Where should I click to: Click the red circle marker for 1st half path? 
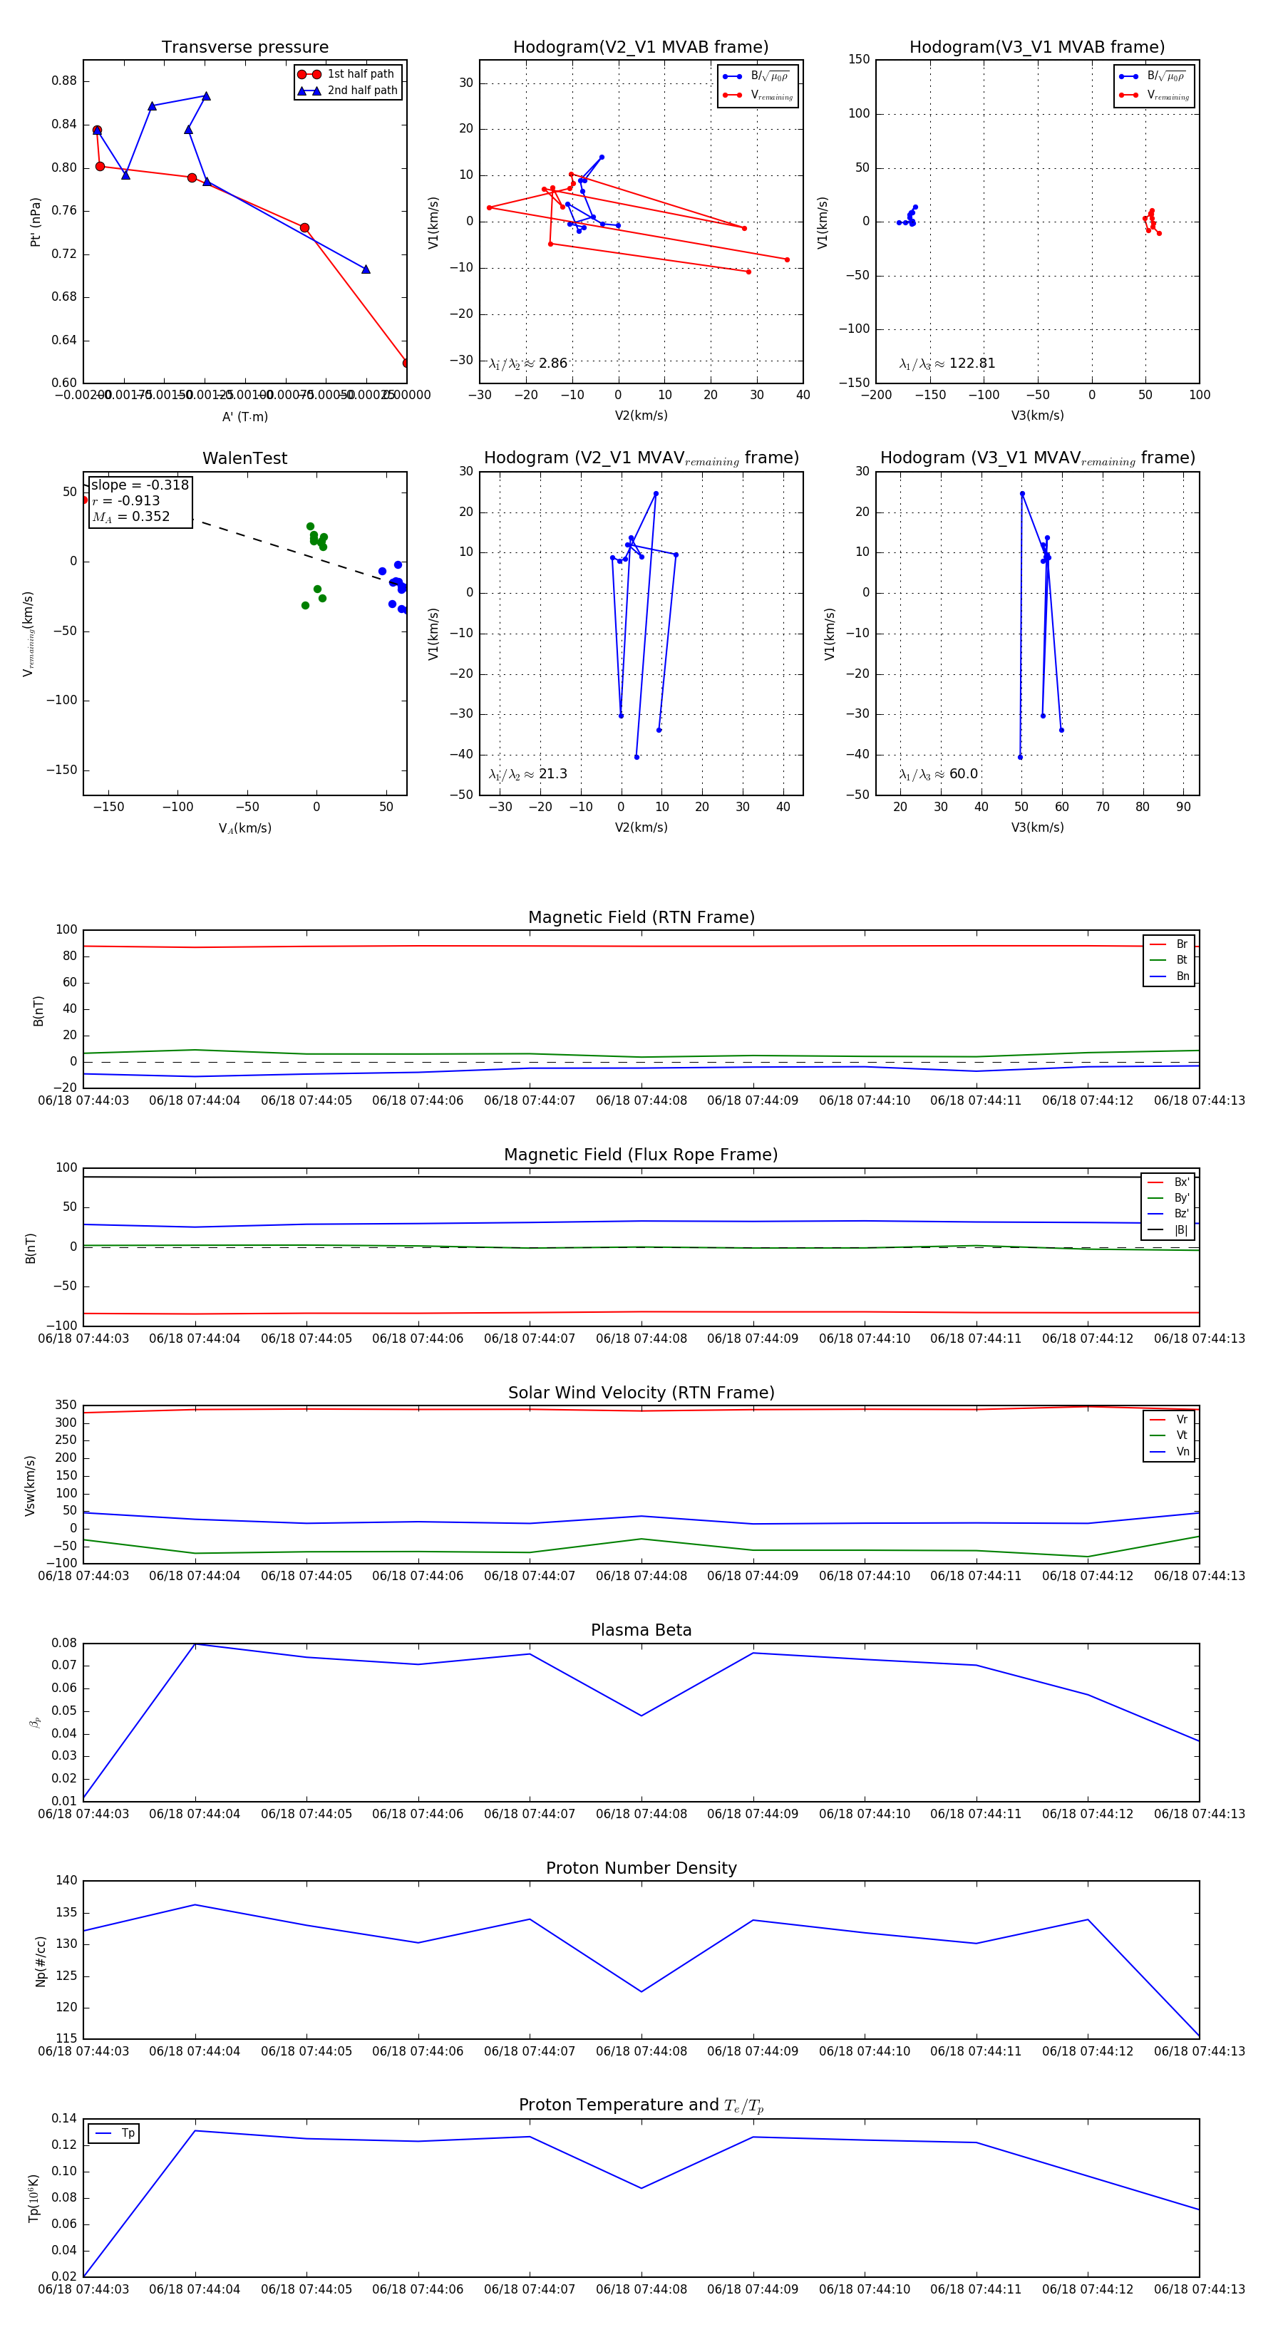point(309,74)
